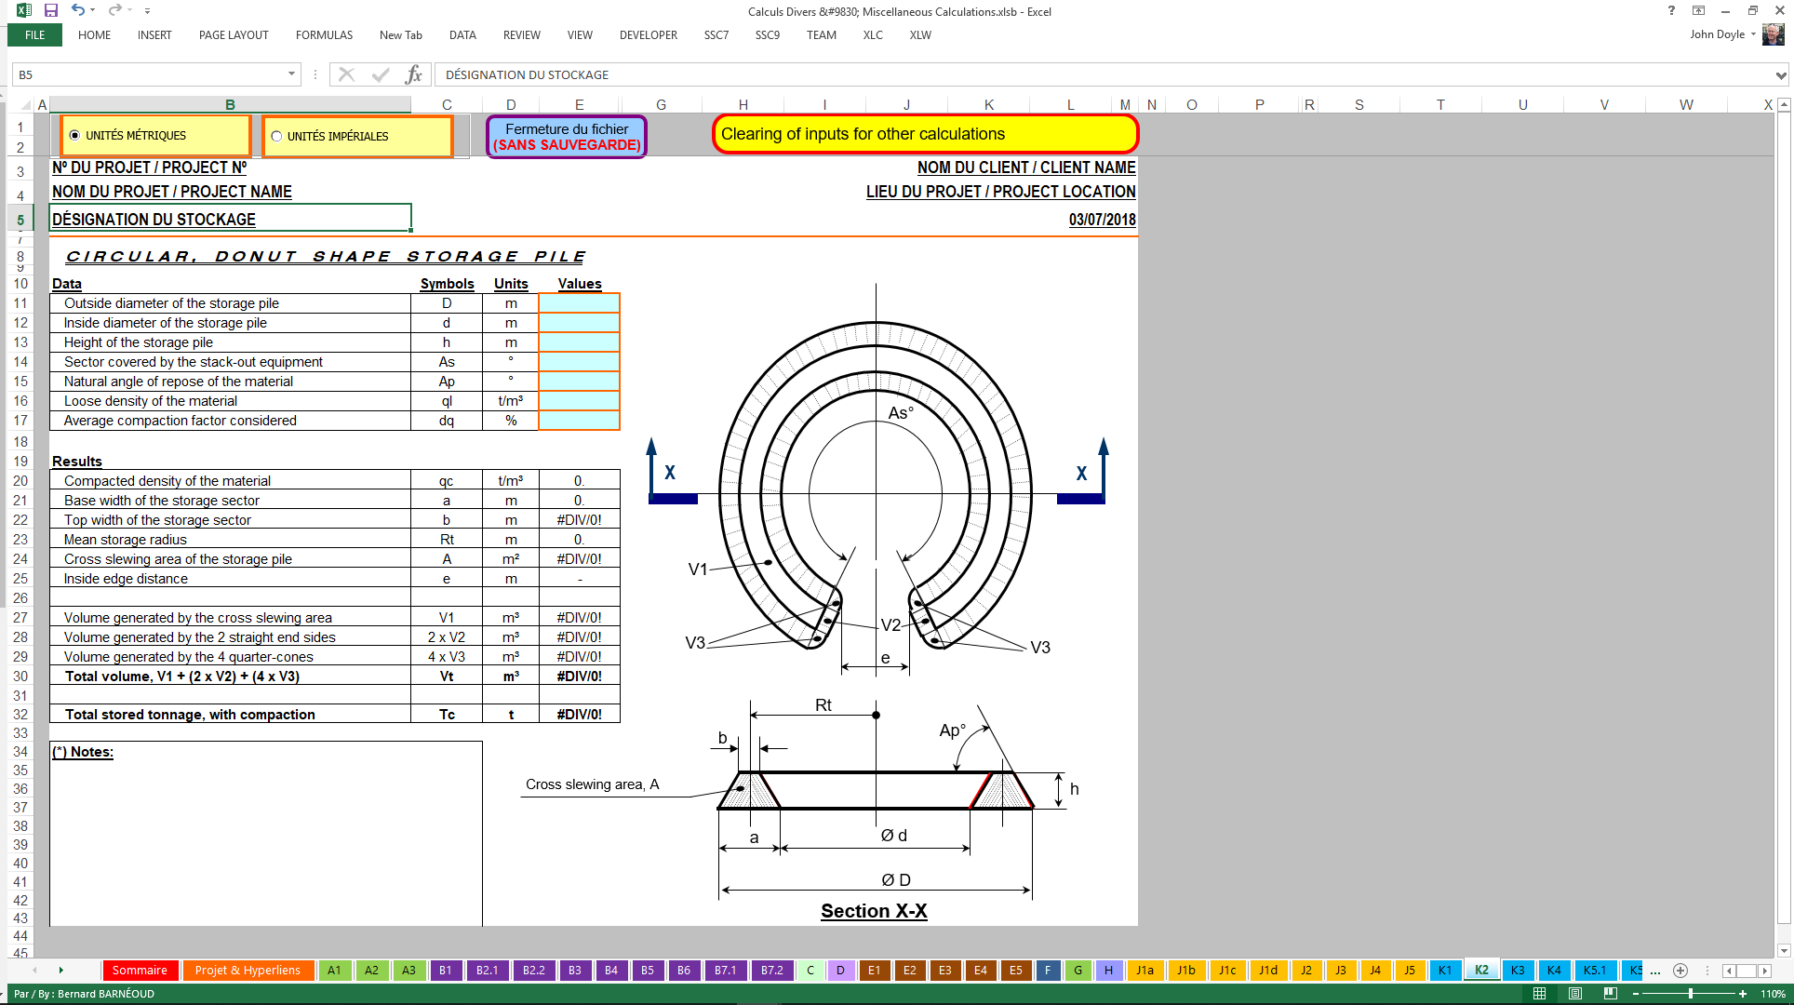
Task: Click the zoom in plus button
Action: coord(1743,994)
